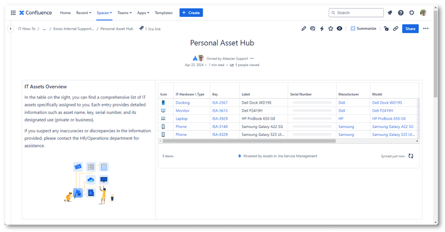Open the Spaces dropdown menu

[104, 13]
